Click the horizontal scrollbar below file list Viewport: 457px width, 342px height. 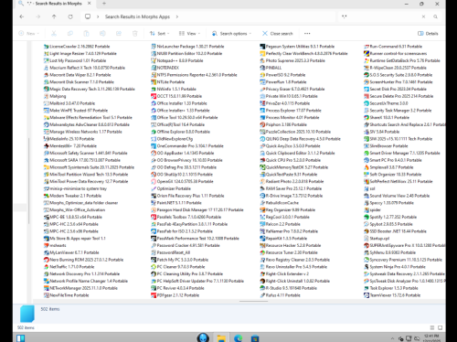click(253, 301)
